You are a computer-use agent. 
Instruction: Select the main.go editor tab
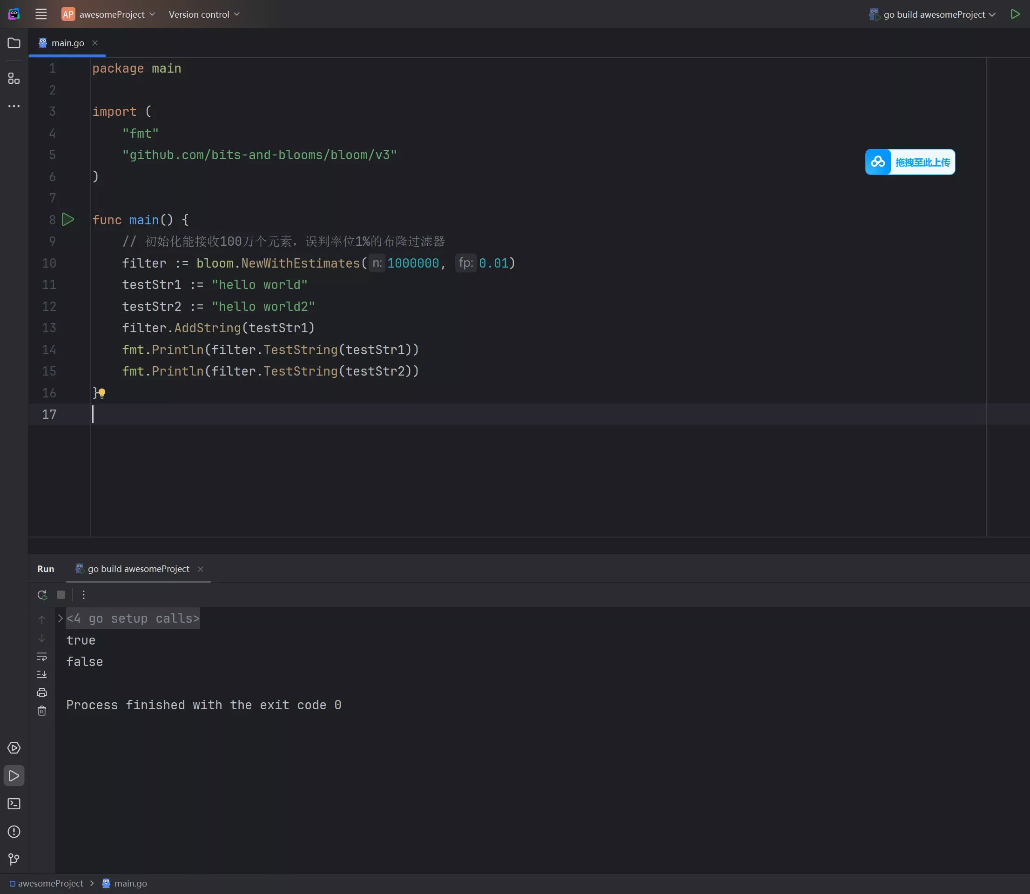[67, 43]
